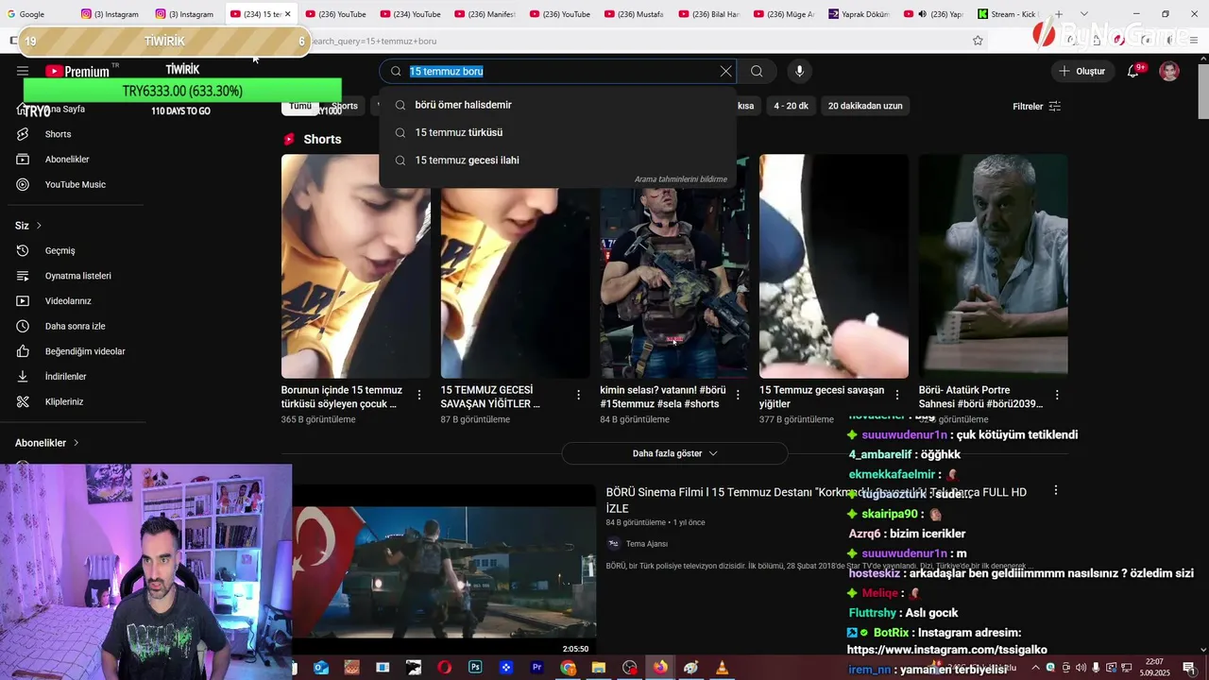
Task: Select the 4 - 20 dk filter chip
Action: [x=791, y=106]
